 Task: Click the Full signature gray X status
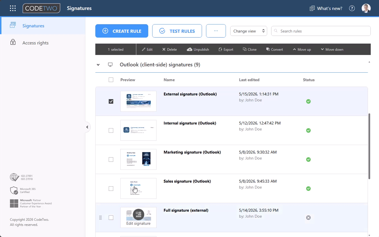click(x=308, y=218)
